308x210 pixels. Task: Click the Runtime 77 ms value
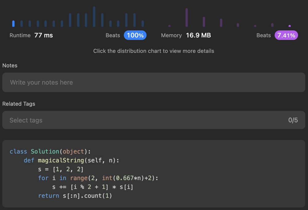43,35
